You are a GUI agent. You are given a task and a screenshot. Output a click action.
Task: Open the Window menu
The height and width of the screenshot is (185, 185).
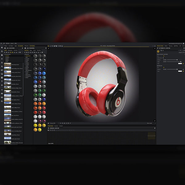coord(8,43)
